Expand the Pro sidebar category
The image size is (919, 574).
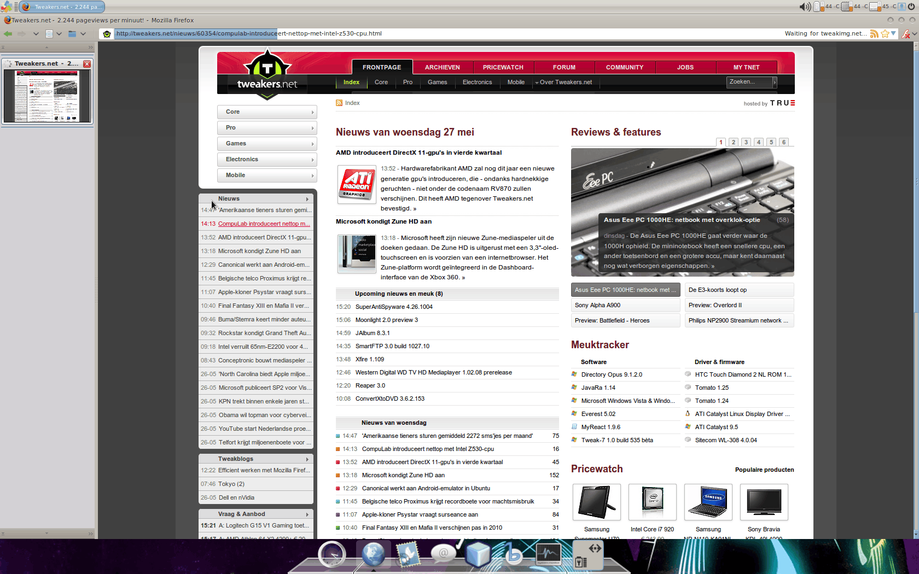[266, 128]
